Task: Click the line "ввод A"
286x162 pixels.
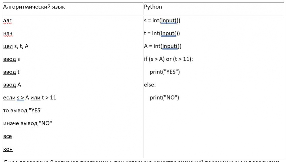Action: click(x=12, y=85)
